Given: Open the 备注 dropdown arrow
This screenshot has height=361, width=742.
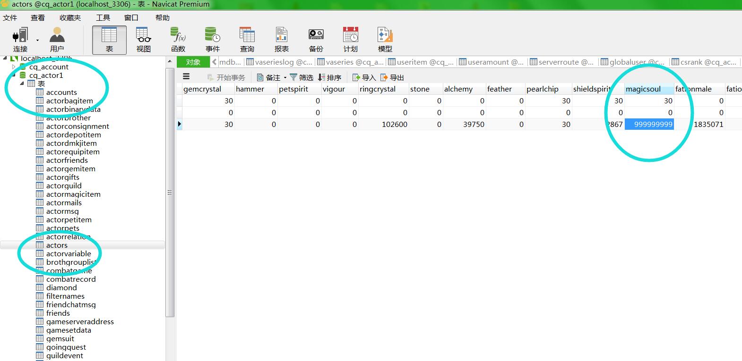Looking at the screenshot, I should [285, 78].
